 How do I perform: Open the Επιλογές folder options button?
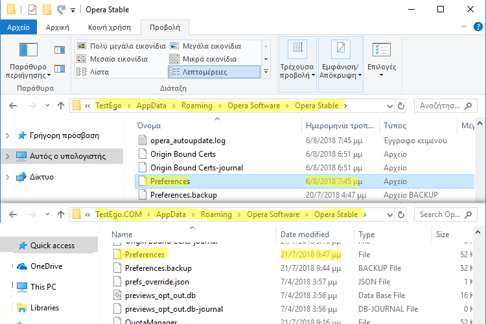[382, 60]
